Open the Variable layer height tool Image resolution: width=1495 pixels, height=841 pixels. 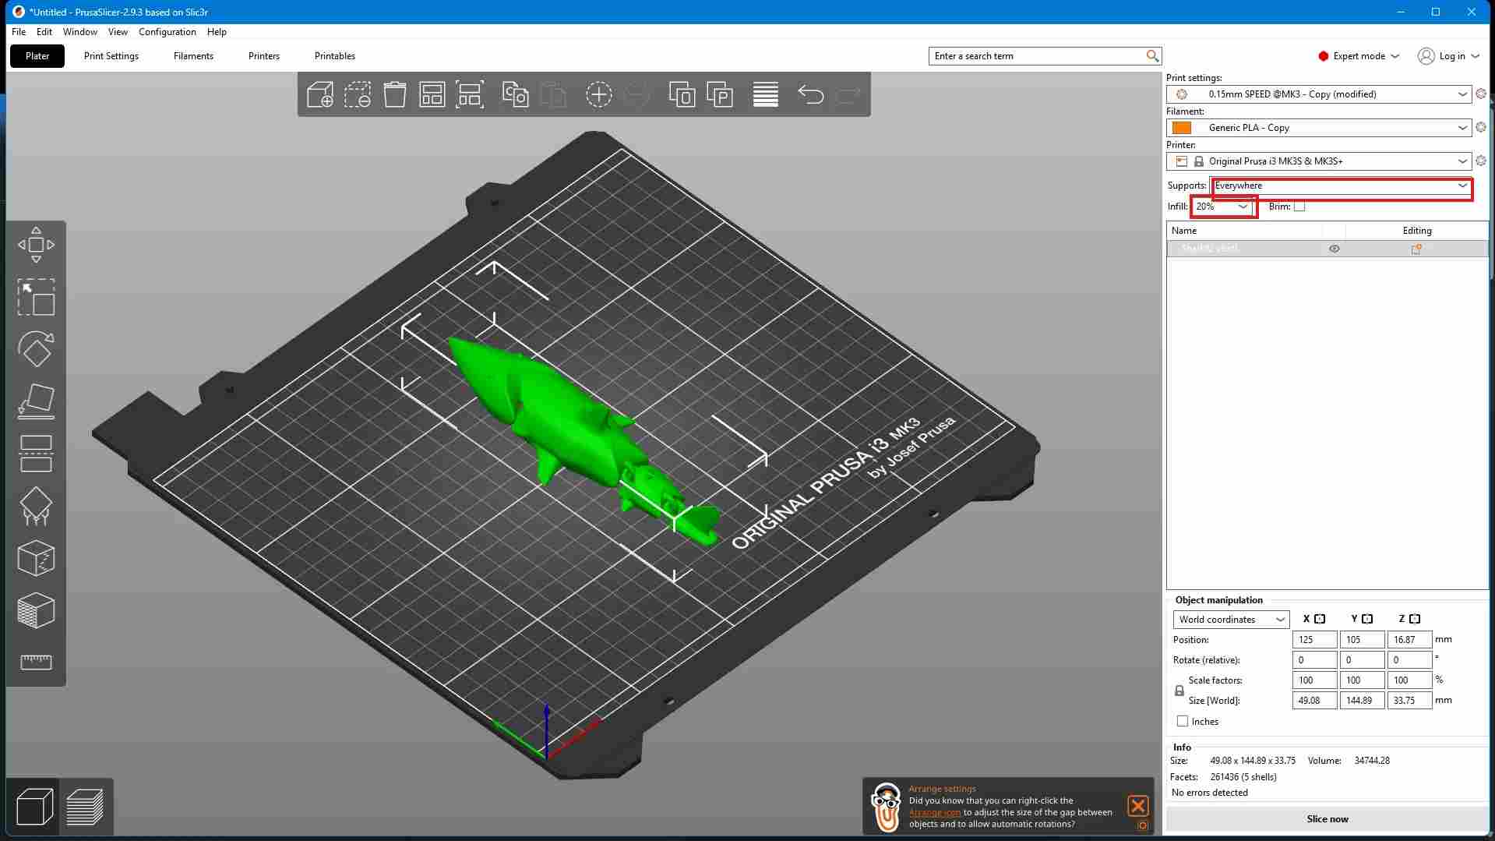click(766, 95)
